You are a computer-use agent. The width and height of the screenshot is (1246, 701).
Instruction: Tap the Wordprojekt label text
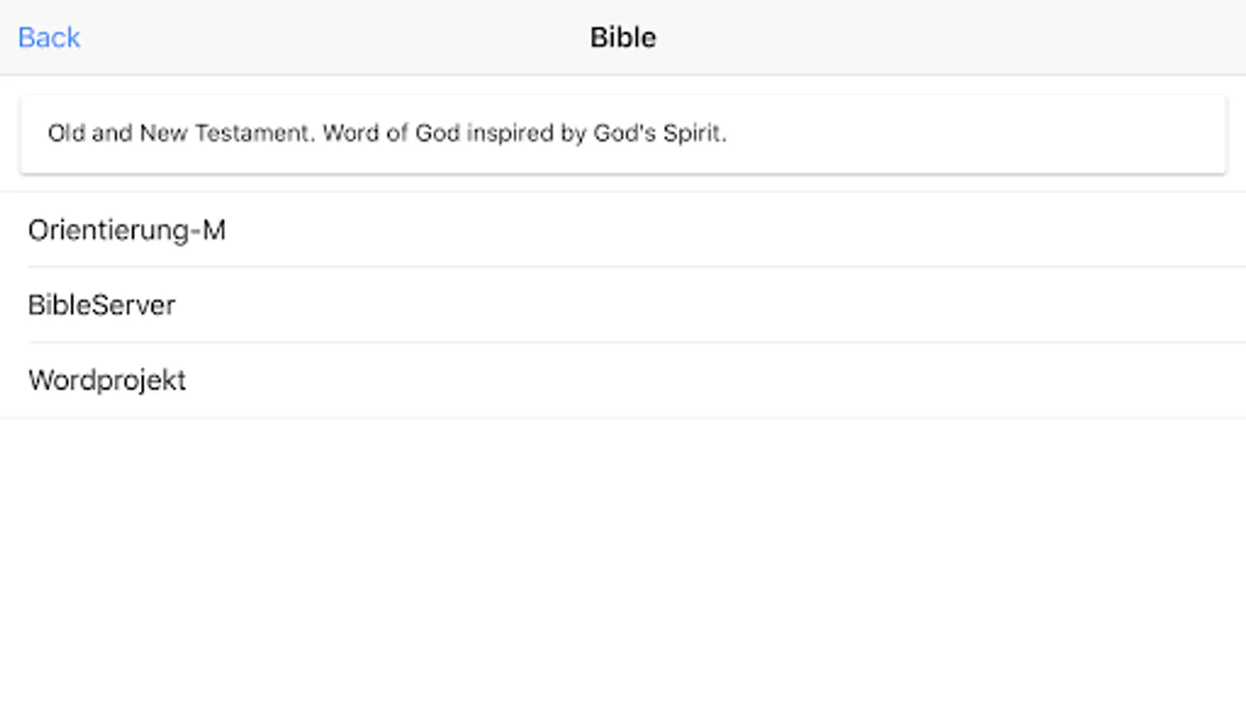107,381
